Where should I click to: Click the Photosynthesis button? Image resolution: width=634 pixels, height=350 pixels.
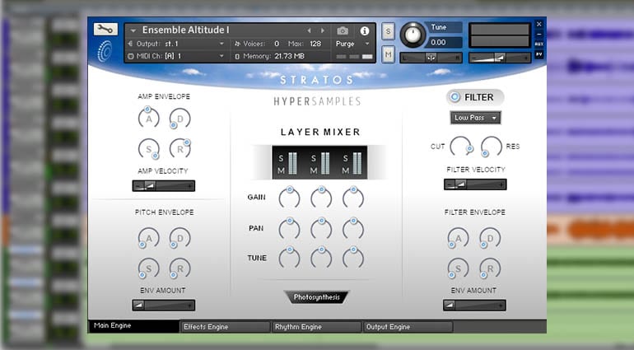317,297
